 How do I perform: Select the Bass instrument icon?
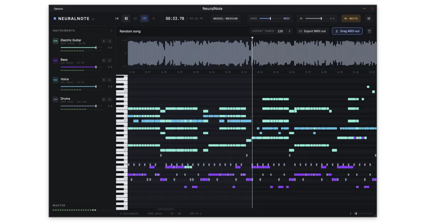[x=55, y=61]
